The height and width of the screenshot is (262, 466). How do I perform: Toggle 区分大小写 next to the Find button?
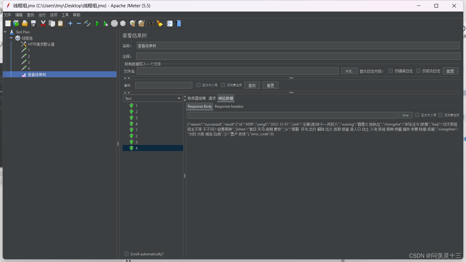tap(417, 115)
